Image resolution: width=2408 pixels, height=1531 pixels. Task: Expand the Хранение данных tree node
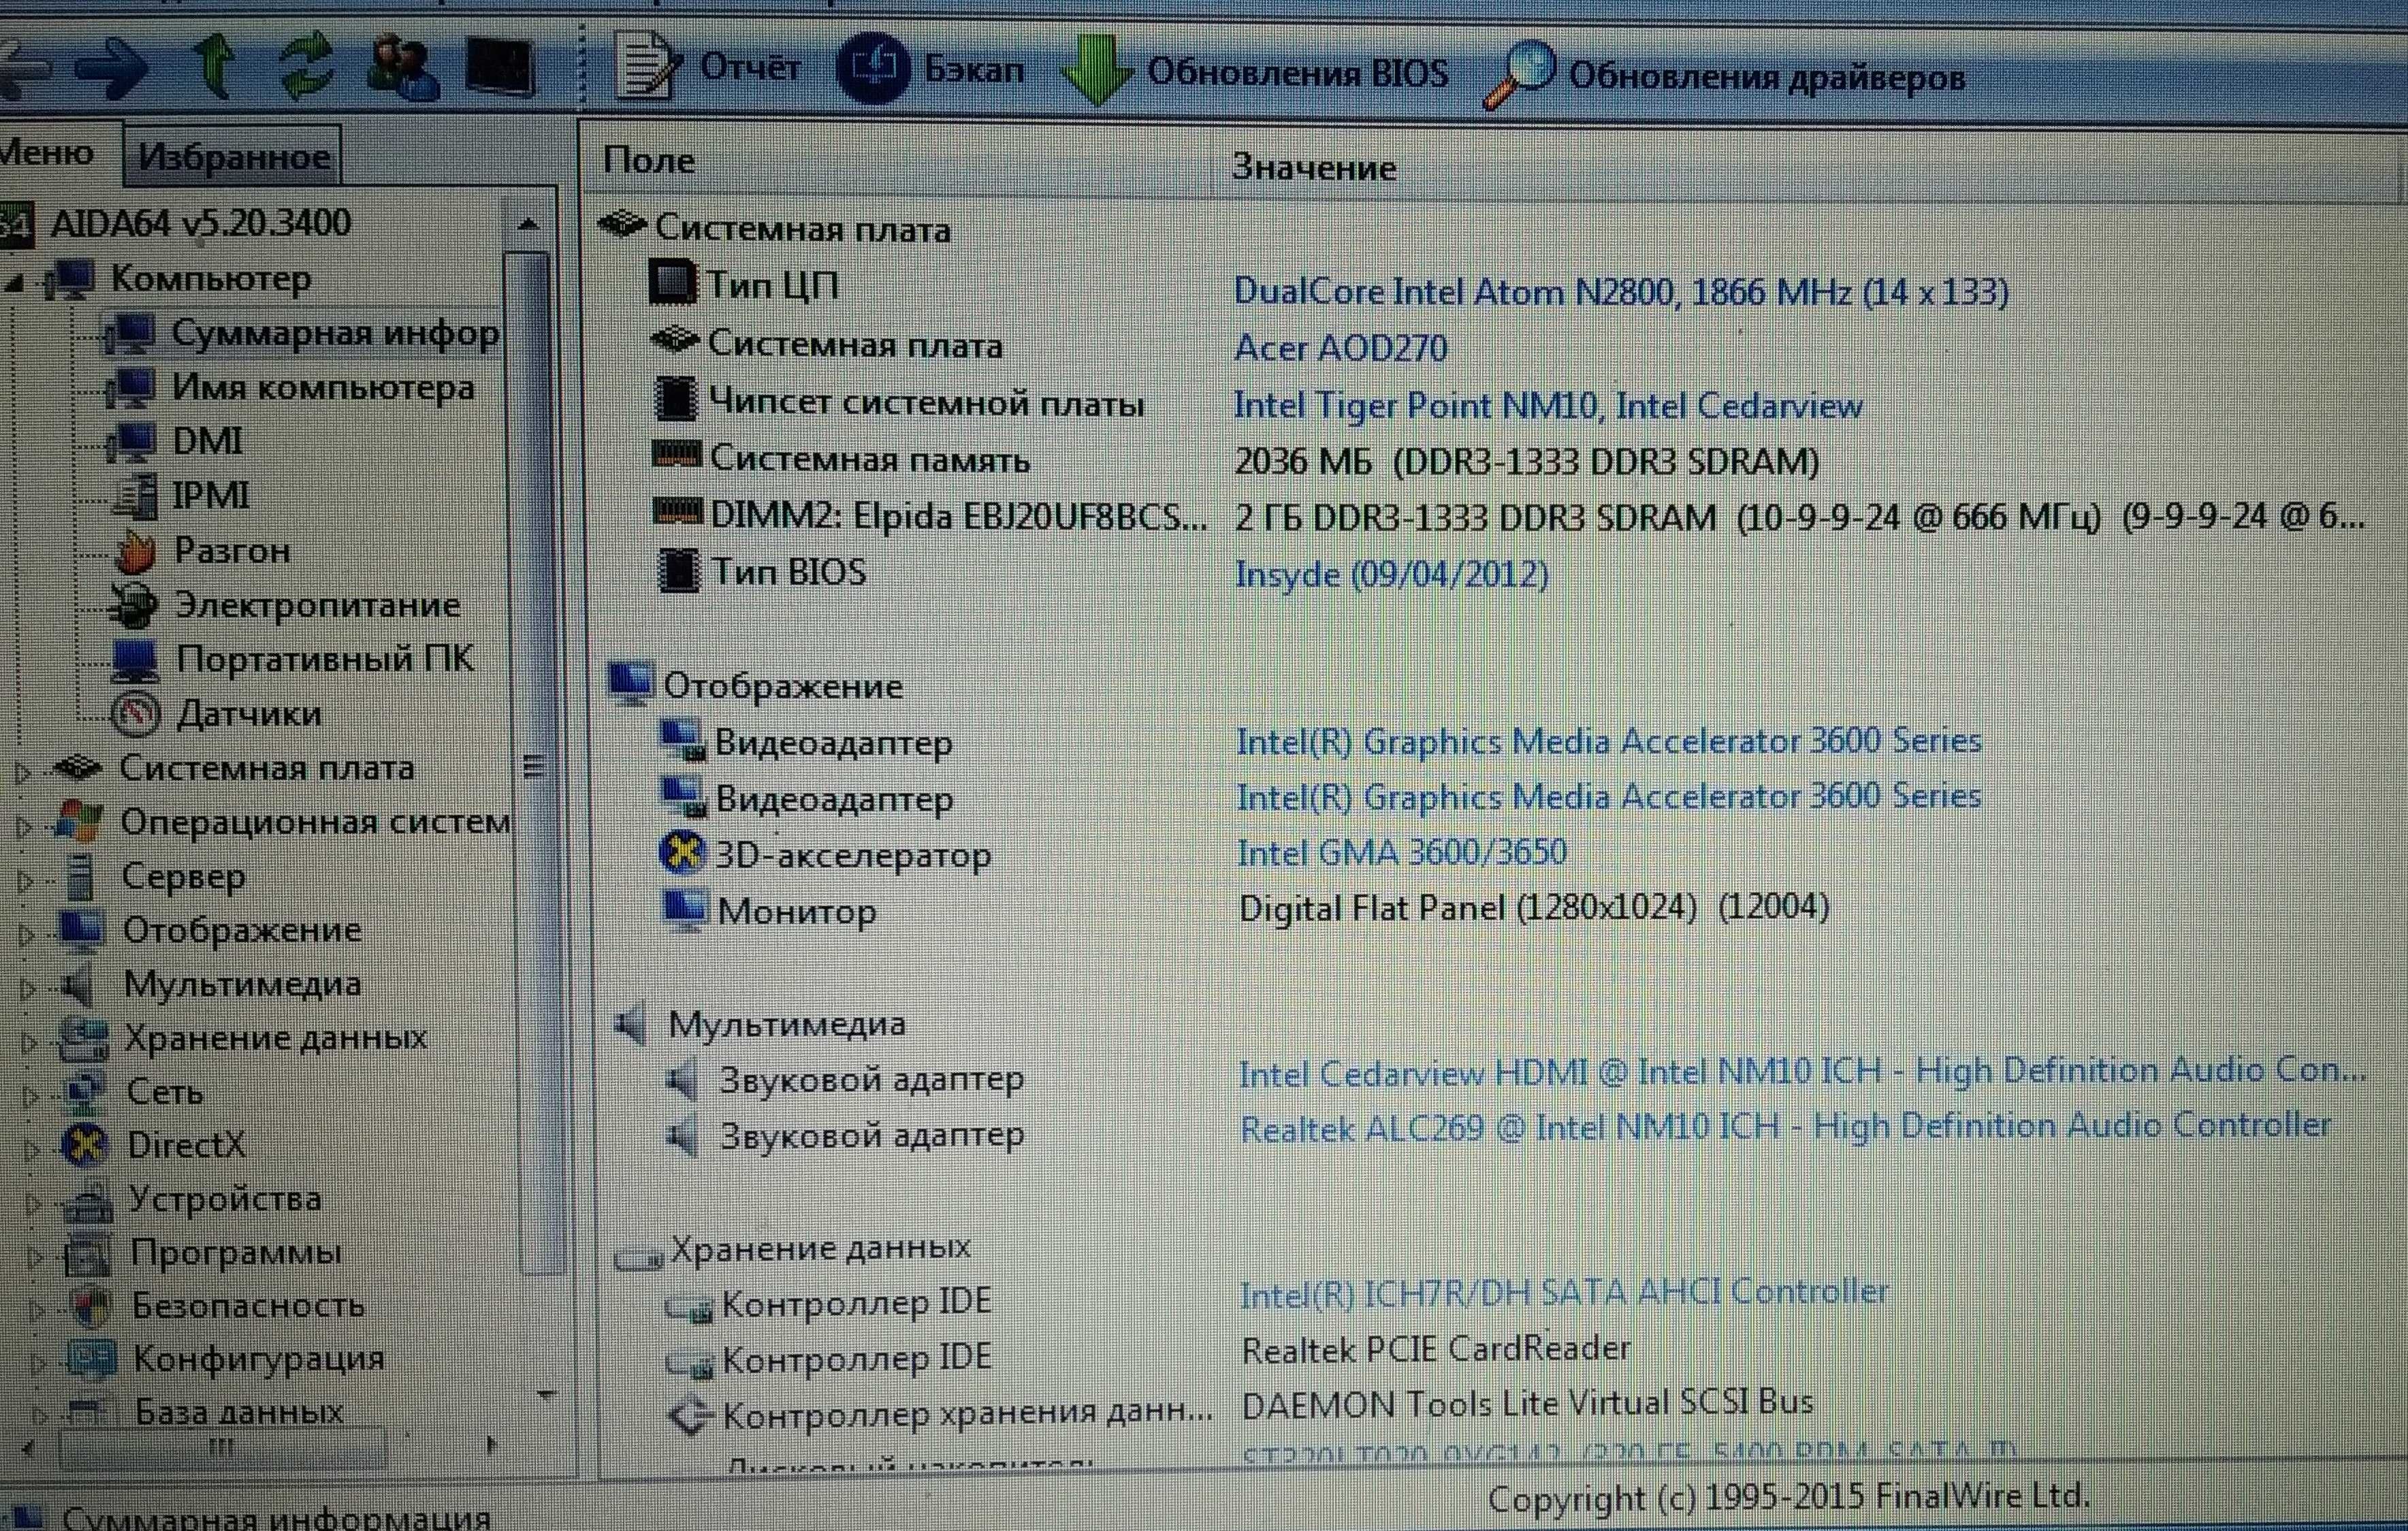[x=29, y=1042]
